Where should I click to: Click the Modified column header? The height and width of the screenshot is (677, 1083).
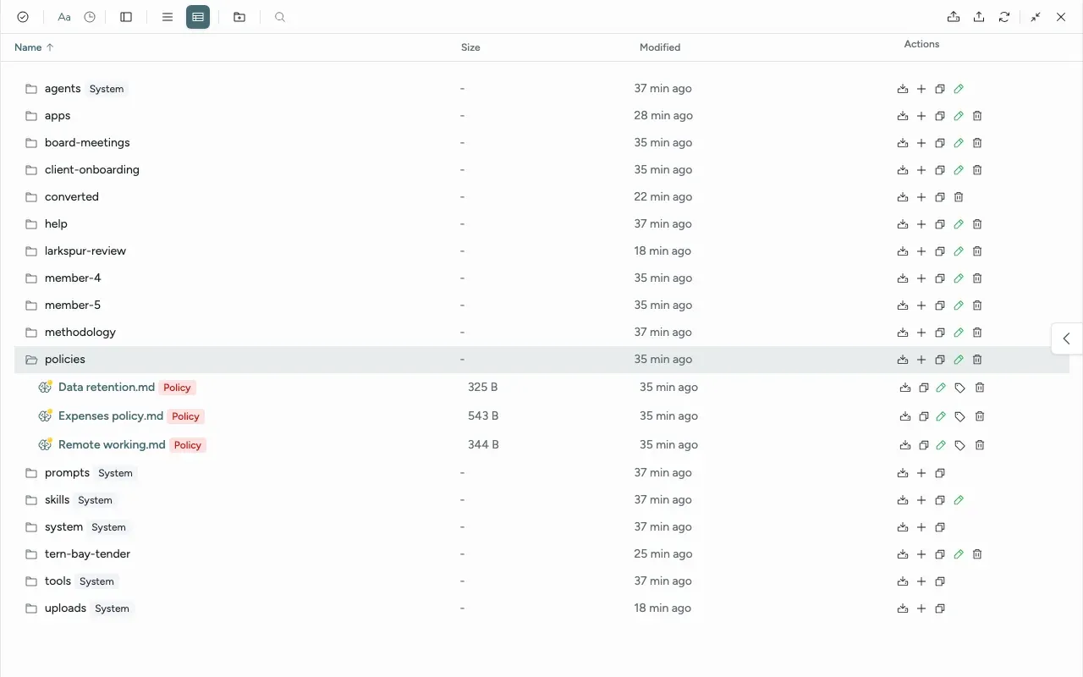(660, 47)
